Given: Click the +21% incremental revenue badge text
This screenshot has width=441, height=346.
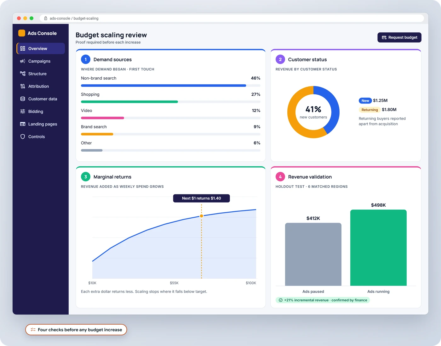Looking at the screenshot, I should (326, 300).
